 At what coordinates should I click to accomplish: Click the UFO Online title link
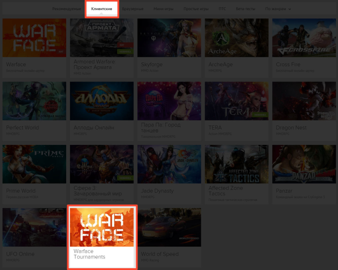click(x=20, y=254)
